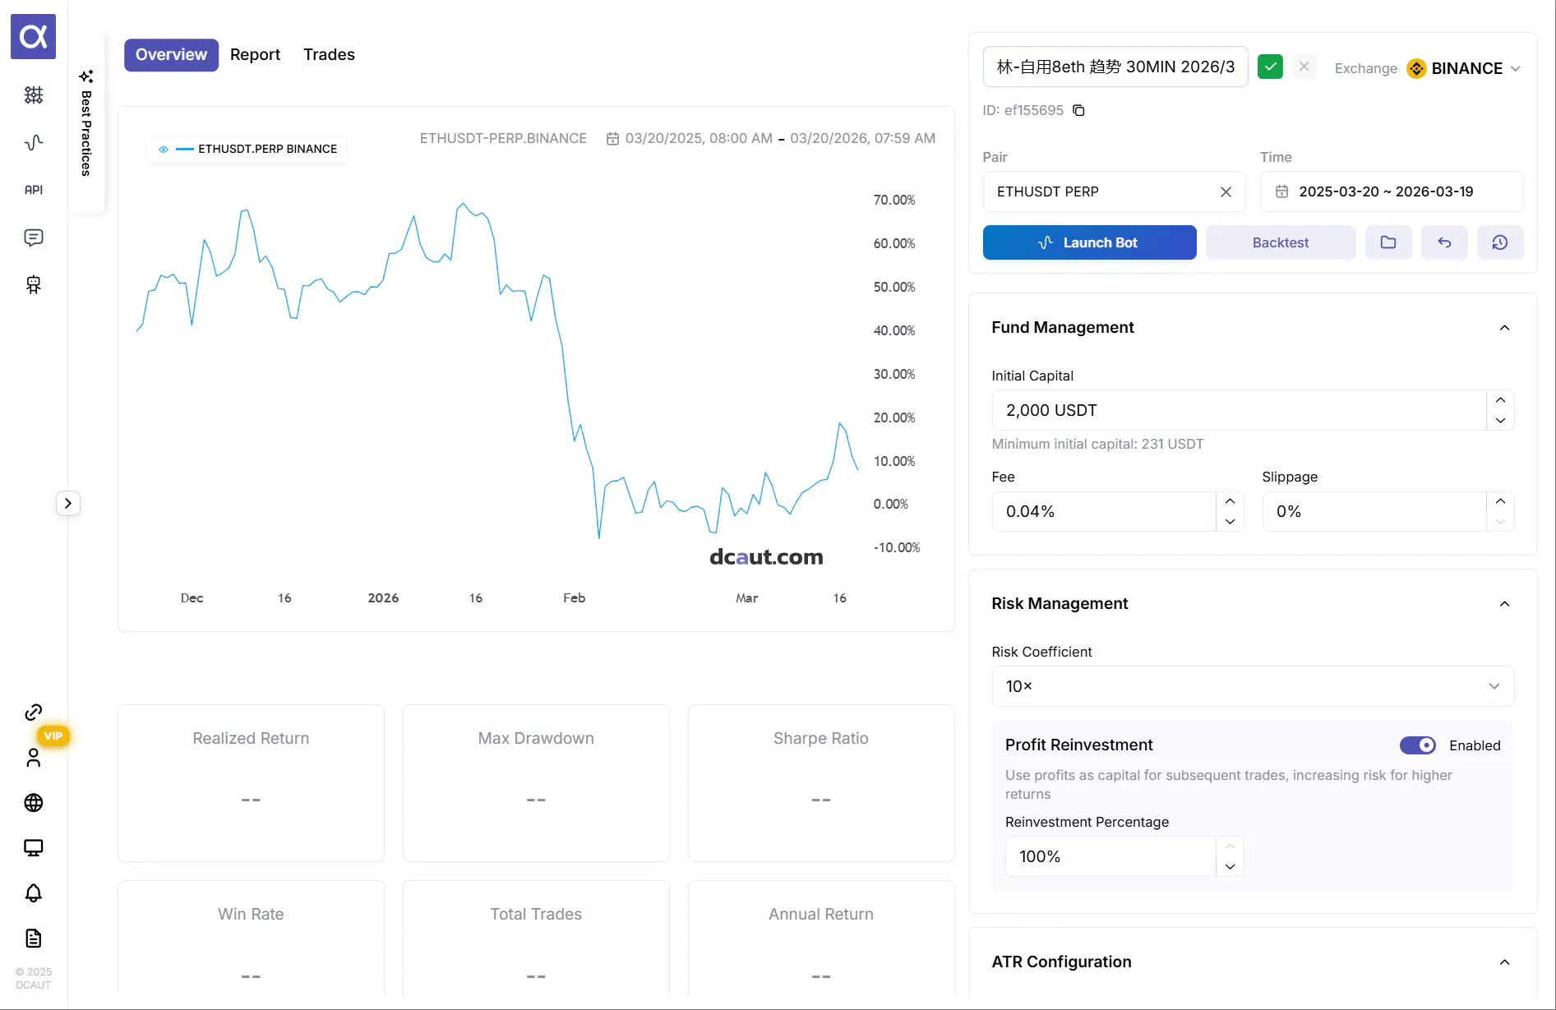Switch to the Report tab
The width and height of the screenshot is (1556, 1010).
pos(255,55)
